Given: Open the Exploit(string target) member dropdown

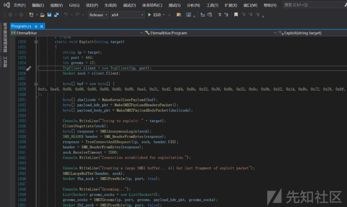Looking at the screenshot, I should click(x=313, y=33).
